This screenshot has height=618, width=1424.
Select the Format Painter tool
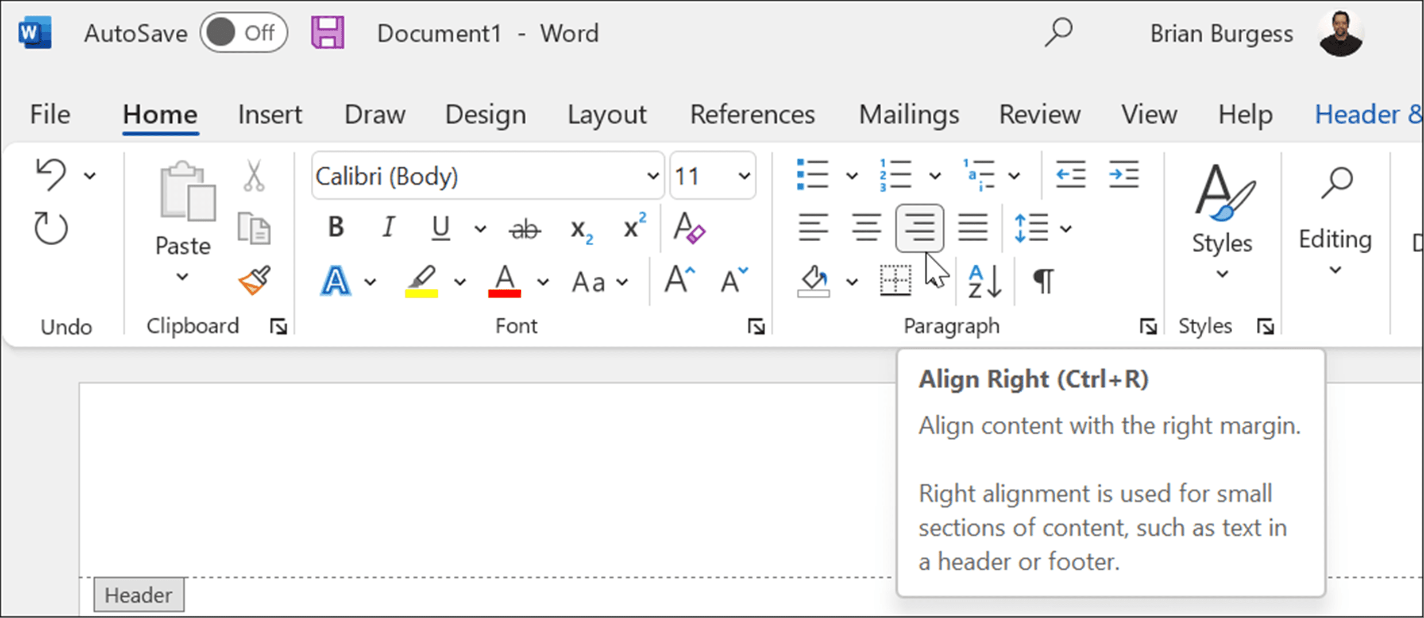pyautogui.click(x=254, y=280)
